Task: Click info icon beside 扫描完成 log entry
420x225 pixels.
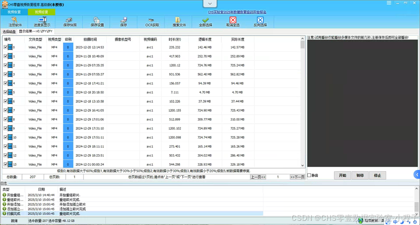Action: [4, 213]
